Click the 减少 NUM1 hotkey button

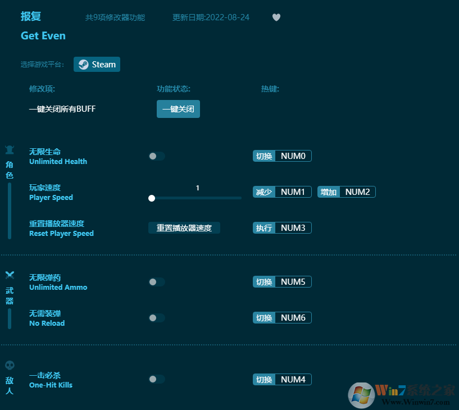pyautogui.click(x=282, y=192)
